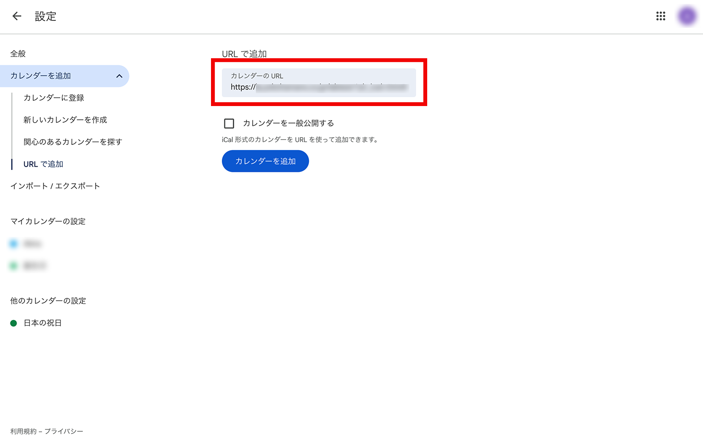Open the Google apps grid icon

[661, 16]
